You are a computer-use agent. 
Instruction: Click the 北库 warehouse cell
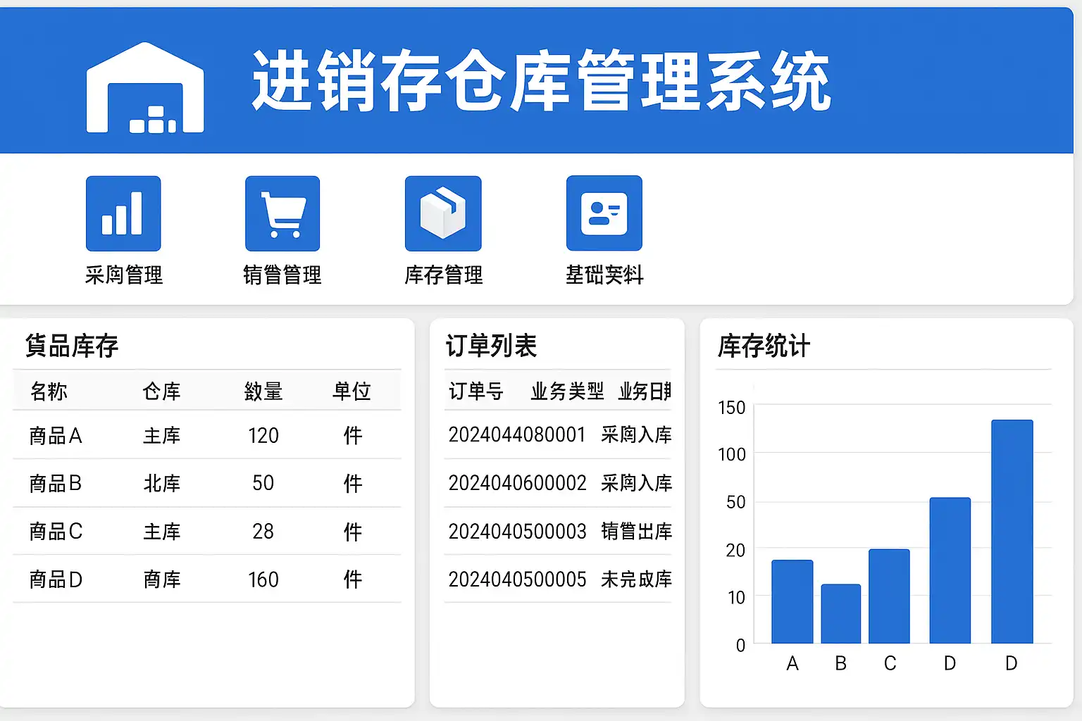pos(161,484)
